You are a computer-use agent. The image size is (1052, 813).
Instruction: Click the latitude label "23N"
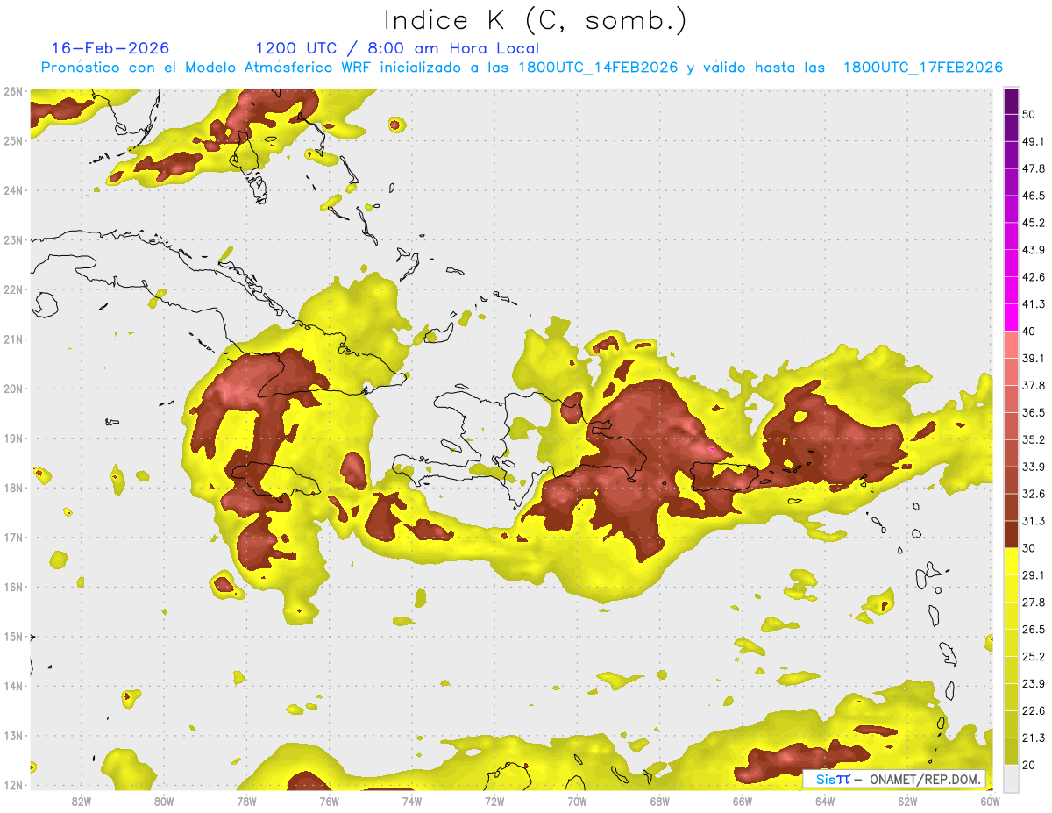tap(13, 239)
